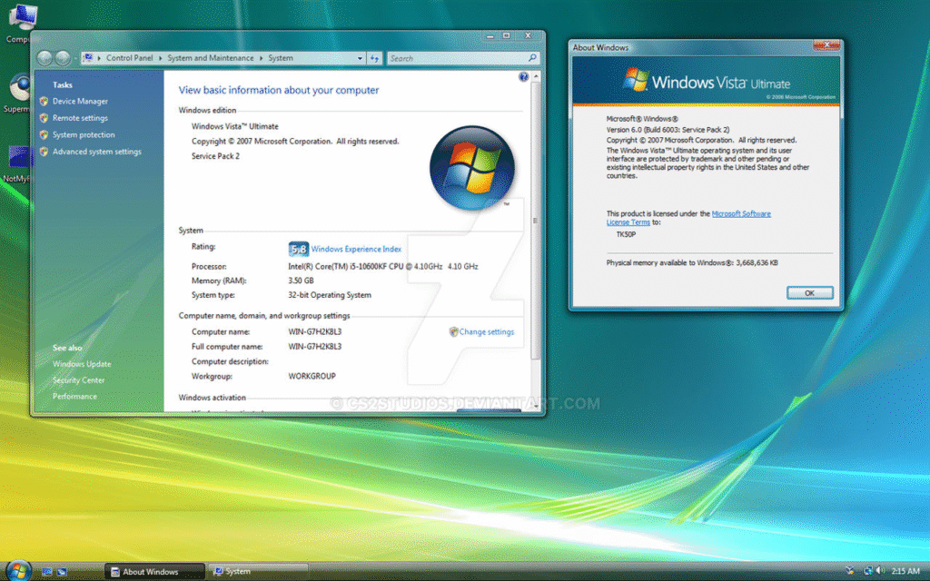The image size is (930, 581).
Task: Open Device Manager from Tasks list
Action: tap(80, 102)
